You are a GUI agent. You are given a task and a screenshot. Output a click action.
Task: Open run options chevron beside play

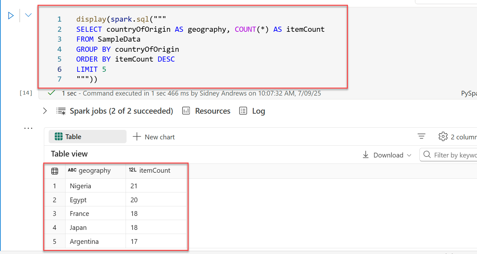(28, 15)
